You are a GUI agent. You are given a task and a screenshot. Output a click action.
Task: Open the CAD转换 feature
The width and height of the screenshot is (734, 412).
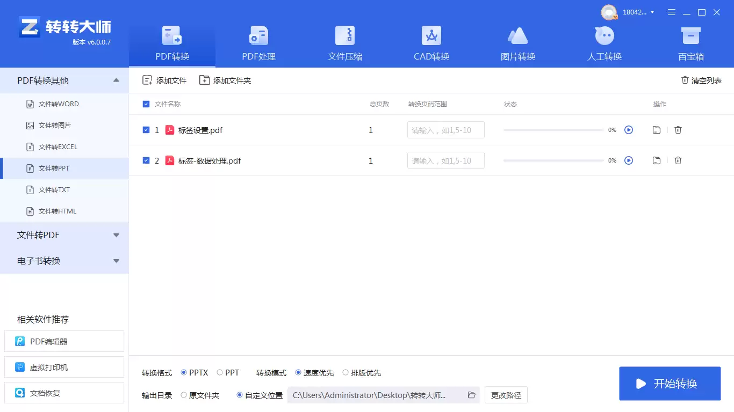click(431, 43)
